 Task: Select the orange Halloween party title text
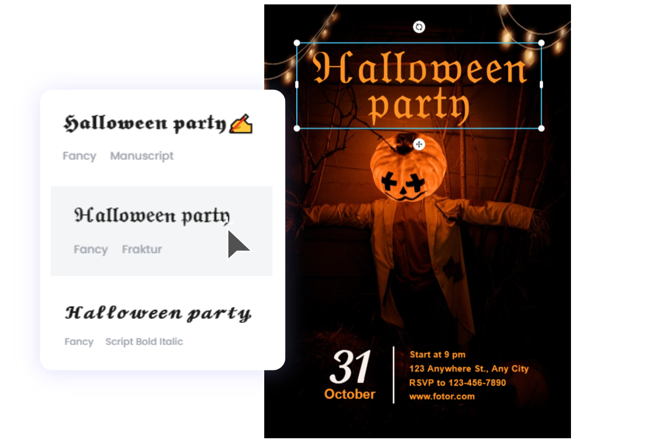[419, 85]
